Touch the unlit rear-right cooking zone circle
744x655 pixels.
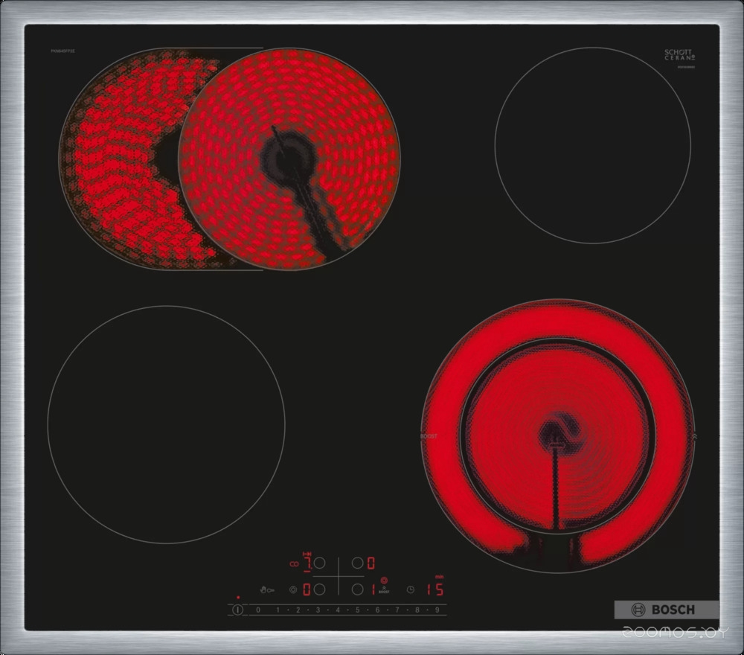click(593, 145)
